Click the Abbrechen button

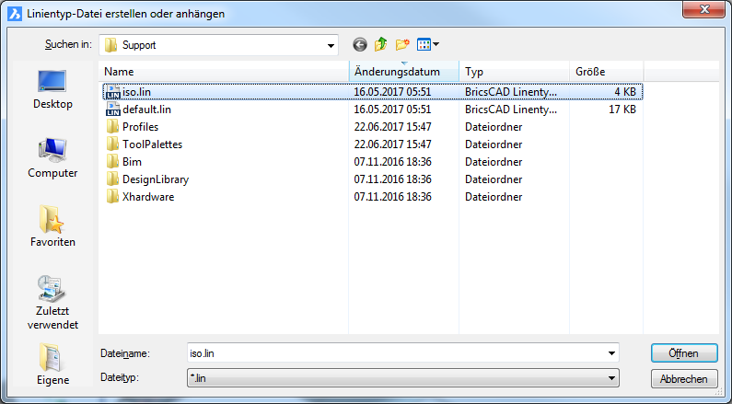[x=683, y=379]
